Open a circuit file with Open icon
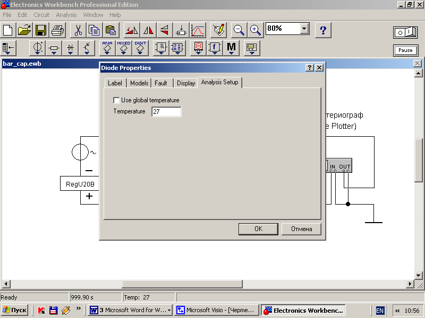 [24, 30]
